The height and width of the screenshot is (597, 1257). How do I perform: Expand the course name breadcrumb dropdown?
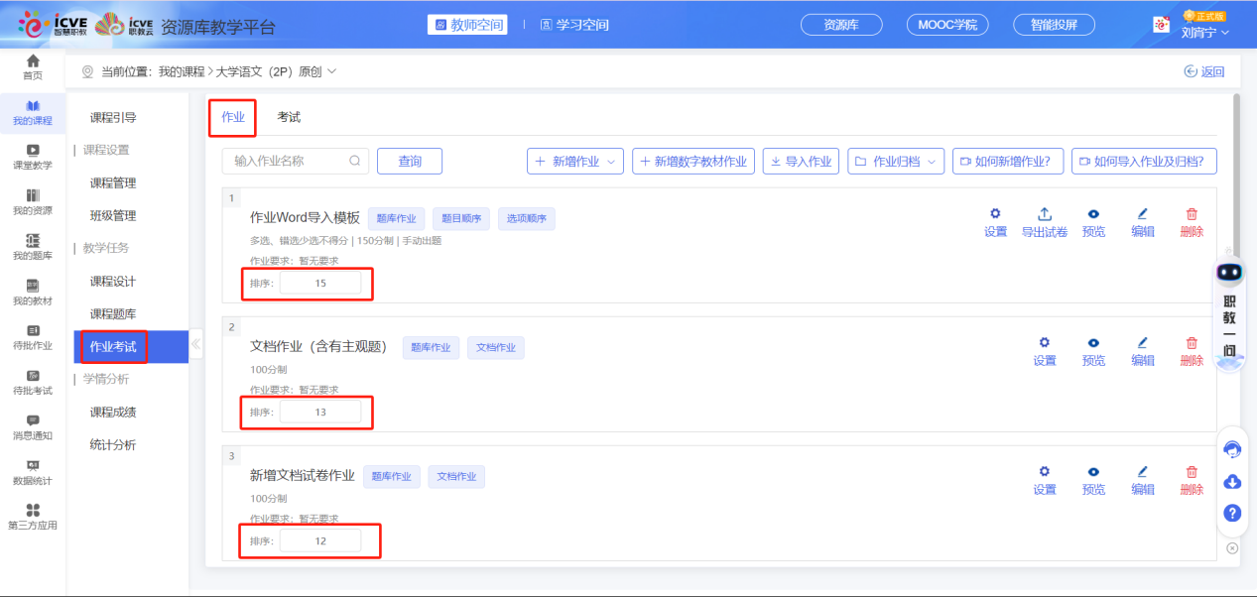click(x=331, y=71)
